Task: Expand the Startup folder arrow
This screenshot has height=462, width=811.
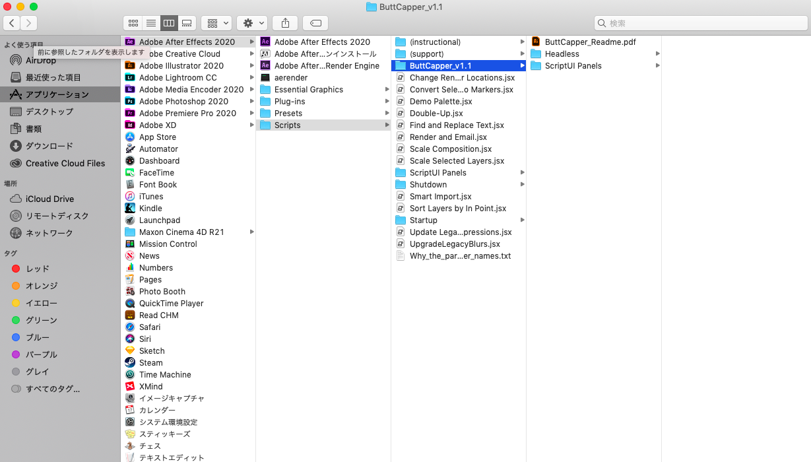Action: (x=523, y=220)
